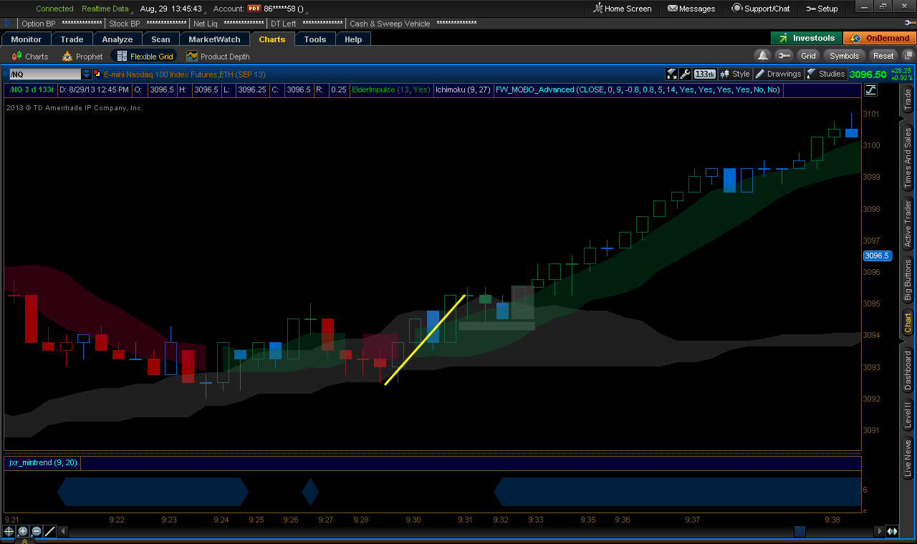Image resolution: width=917 pixels, height=544 pixels.
Task: Select the Chart side tab
Action: click(908, 324)
